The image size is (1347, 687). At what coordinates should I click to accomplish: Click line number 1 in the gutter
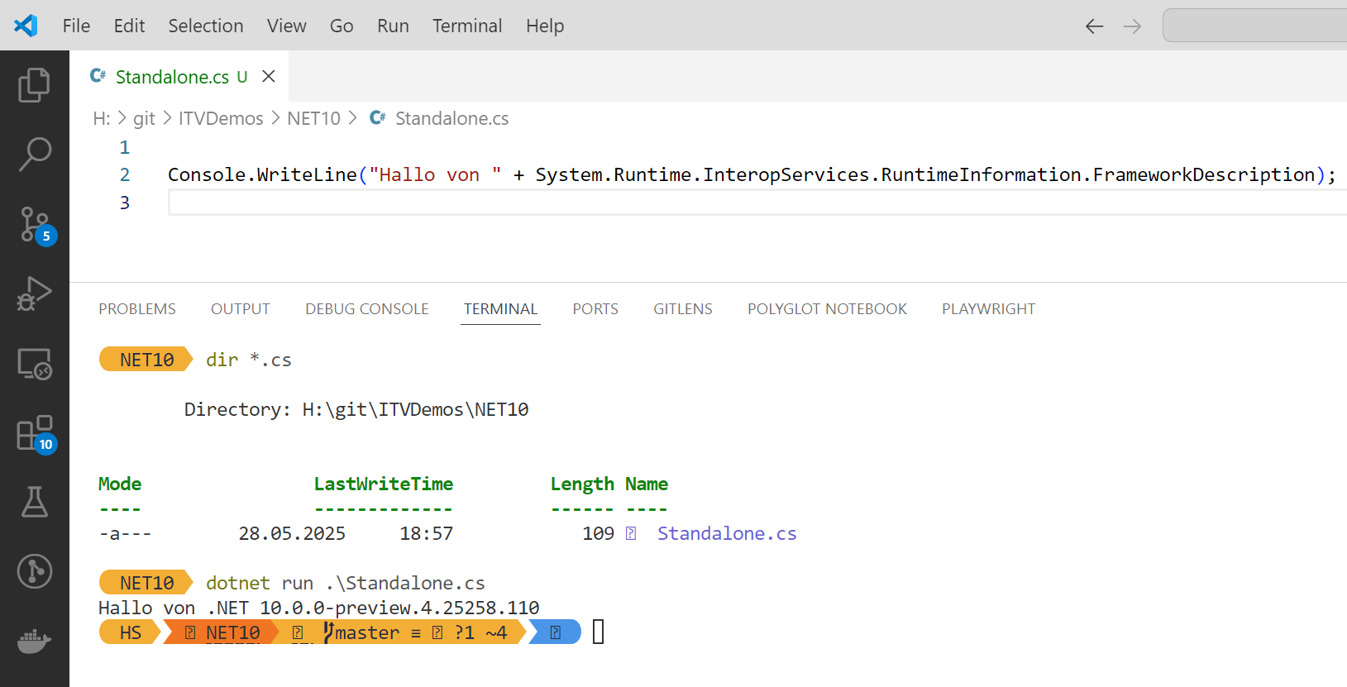point(125,147)
